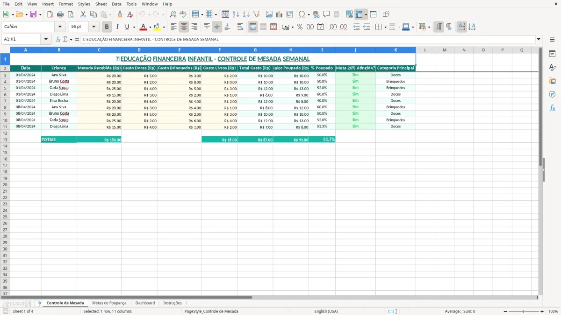Toggle Italic formatting
The image size is (561, 315).
tap(117, 27)
